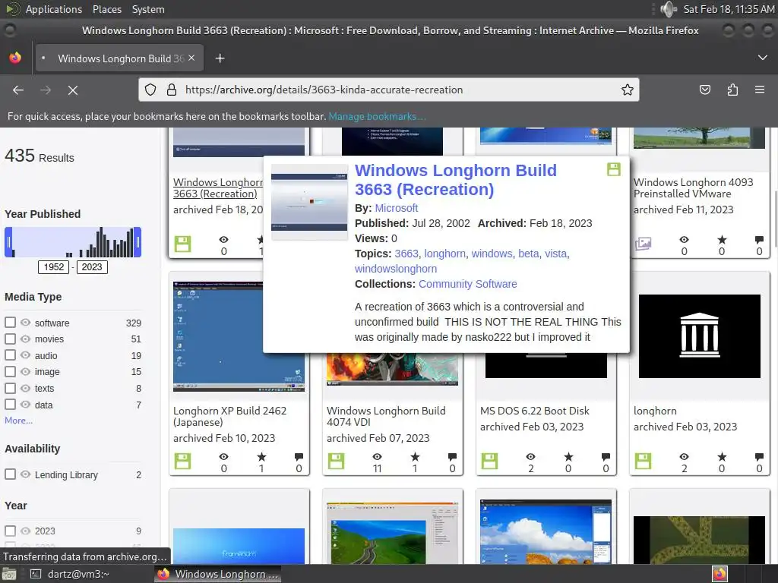The image size is (778, 583).
Task: Click floppy icon on MS DOS 6.22 card
Action: click(489, 461)
